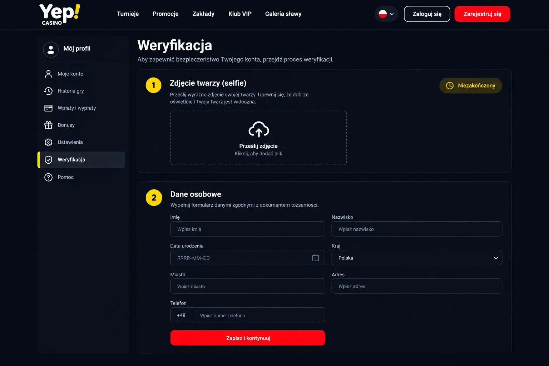Click the Wpłaty i wypłaty card icon

pyautogui.click(x=48, y=108)
